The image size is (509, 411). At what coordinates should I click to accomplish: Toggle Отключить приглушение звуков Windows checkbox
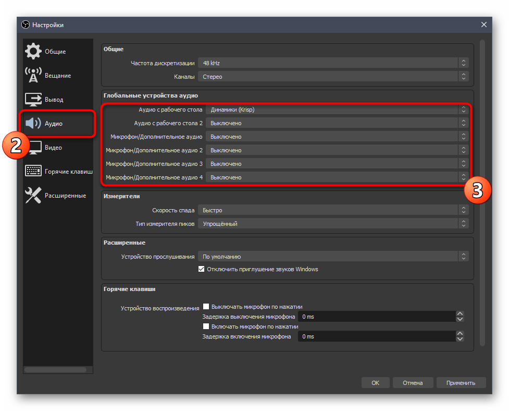[x=202, y=269]
